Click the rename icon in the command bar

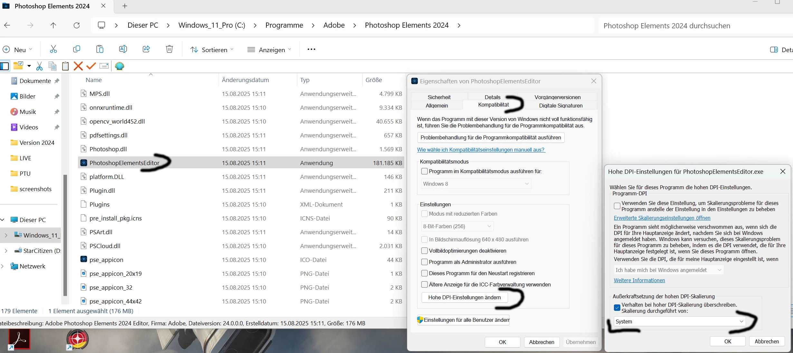(x=123, y=49)
